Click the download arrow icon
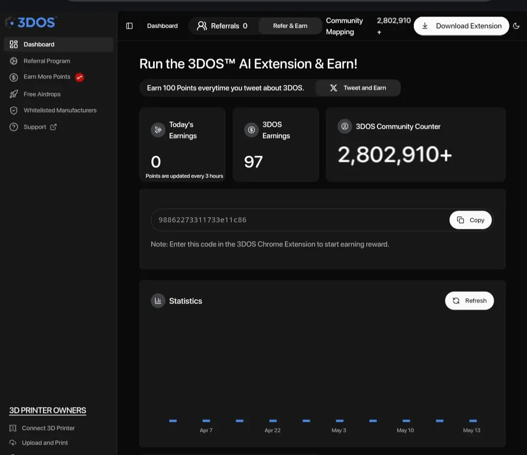 (425, 26)
